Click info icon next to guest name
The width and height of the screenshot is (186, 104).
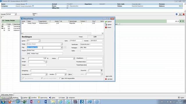(26, 4)
